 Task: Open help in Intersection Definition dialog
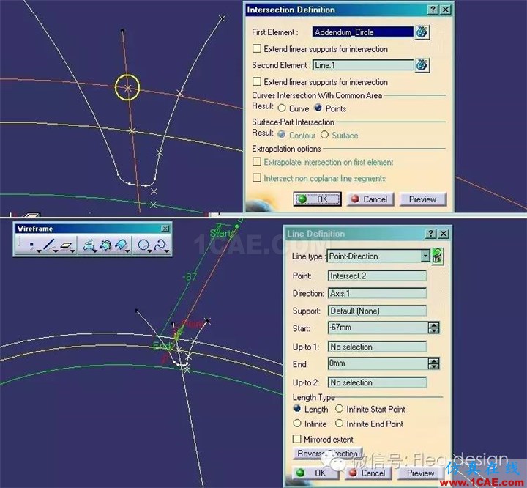click(433, 10)
